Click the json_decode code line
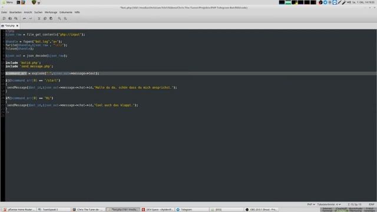 coord(37,56)
